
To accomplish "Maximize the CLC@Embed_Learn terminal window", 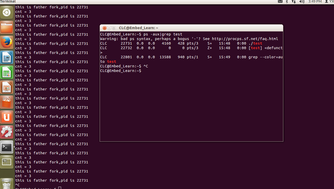I will (114, 28).
